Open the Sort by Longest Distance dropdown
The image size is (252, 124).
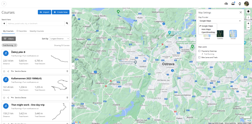pyautogui.click(x=59, y=39)
